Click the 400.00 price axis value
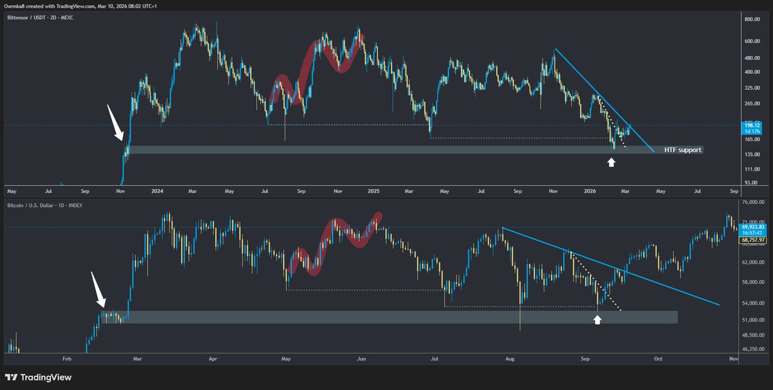This screenshot has height=390, width=773. click(752, 72)
